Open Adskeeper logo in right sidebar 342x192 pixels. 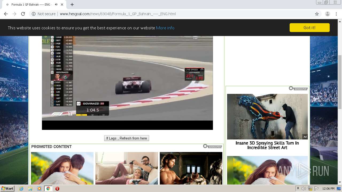pyautogui.click(x=298, y=89)
